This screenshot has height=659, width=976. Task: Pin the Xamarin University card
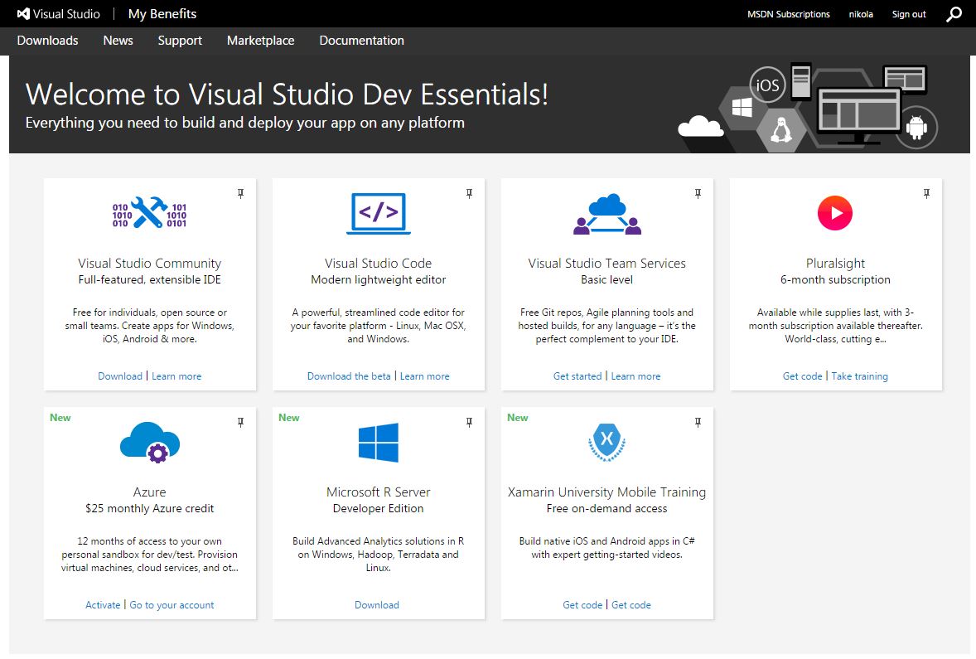(x=698, y=422)
